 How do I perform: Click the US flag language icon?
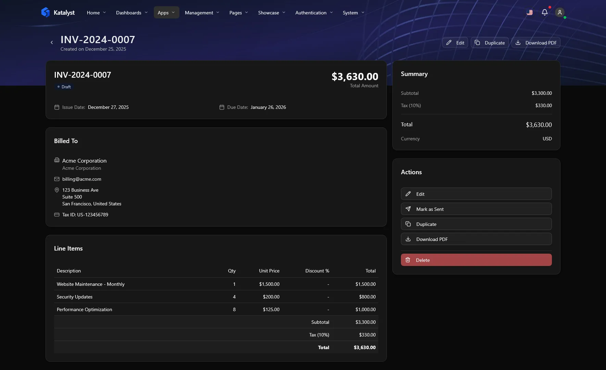pyautogui.click(x=529, y=12)
